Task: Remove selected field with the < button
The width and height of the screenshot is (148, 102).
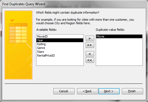Action: click(x=90, y=54)
